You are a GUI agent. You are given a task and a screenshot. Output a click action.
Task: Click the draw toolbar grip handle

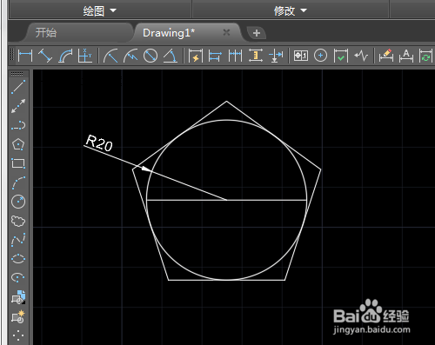pyautogui.click(x=17, y=74)
